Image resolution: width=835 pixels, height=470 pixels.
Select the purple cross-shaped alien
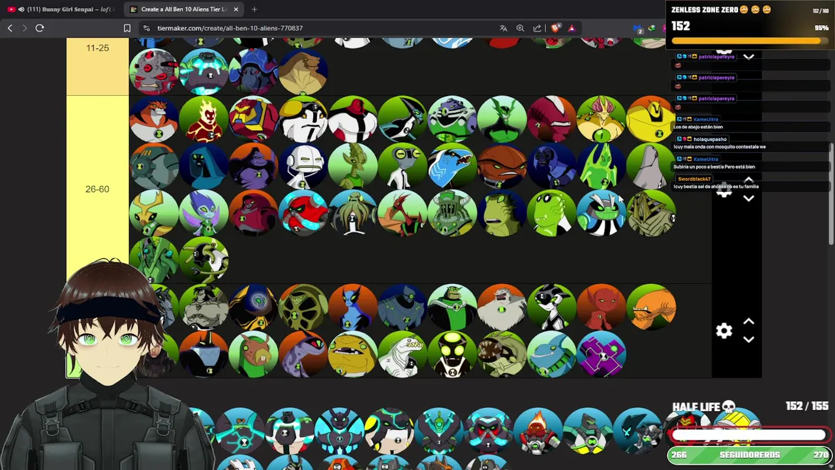pyautogui.click(x=601, y=354)
